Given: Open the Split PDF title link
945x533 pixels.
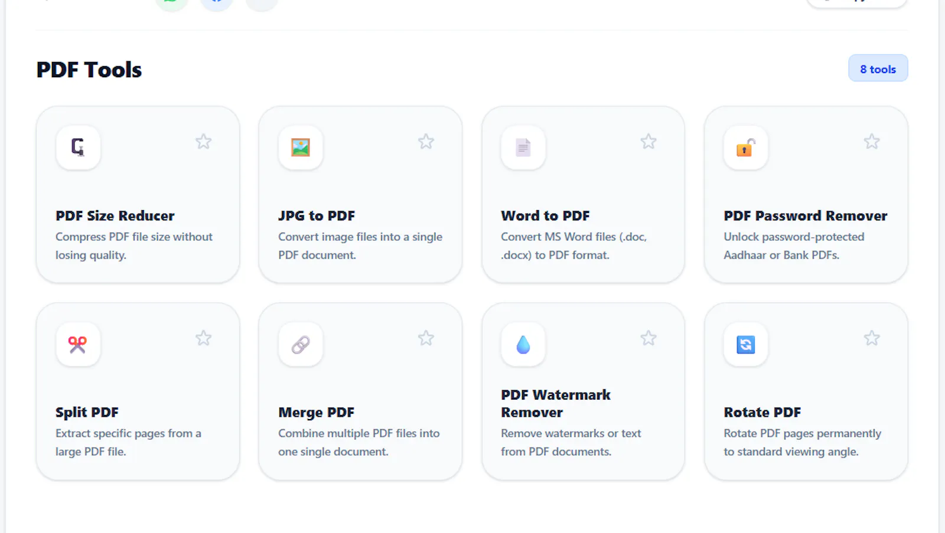Looking at the screenshot, I should 87,413.
